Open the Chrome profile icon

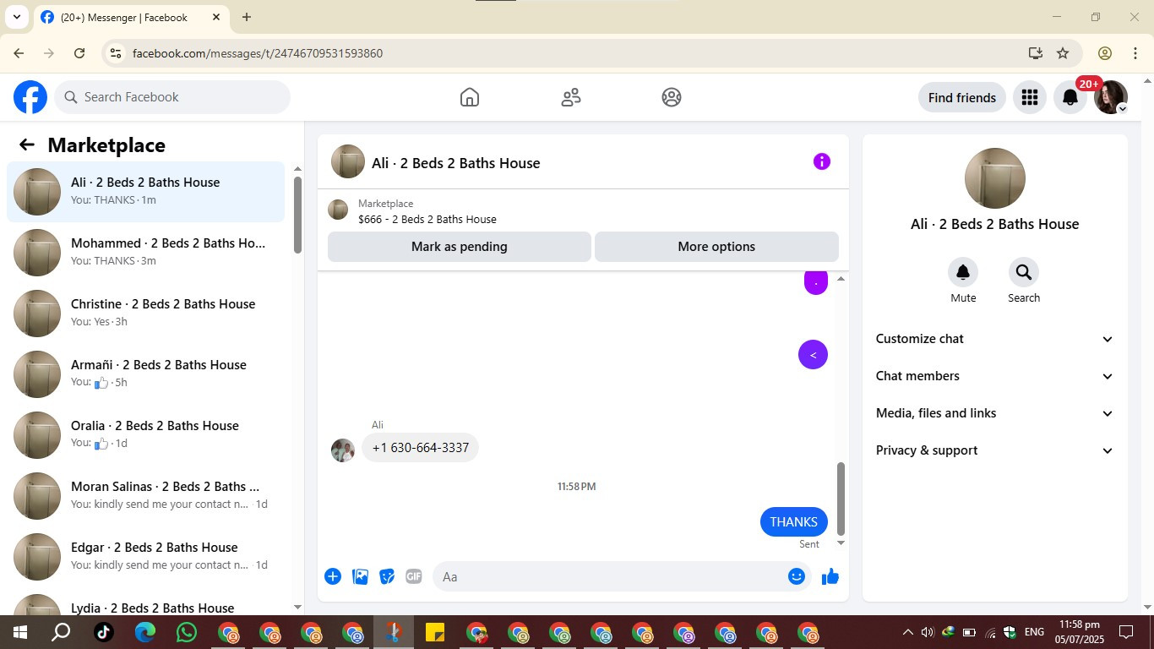(1105, 53)
